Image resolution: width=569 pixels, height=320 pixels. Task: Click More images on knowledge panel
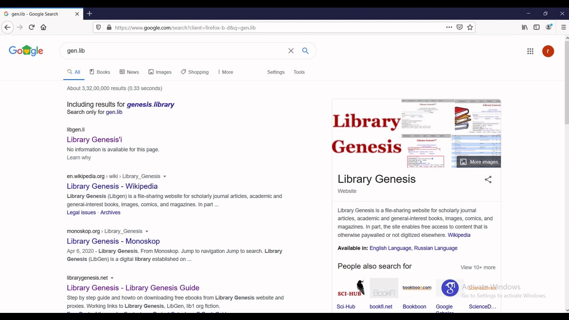(x=479, y=162)
